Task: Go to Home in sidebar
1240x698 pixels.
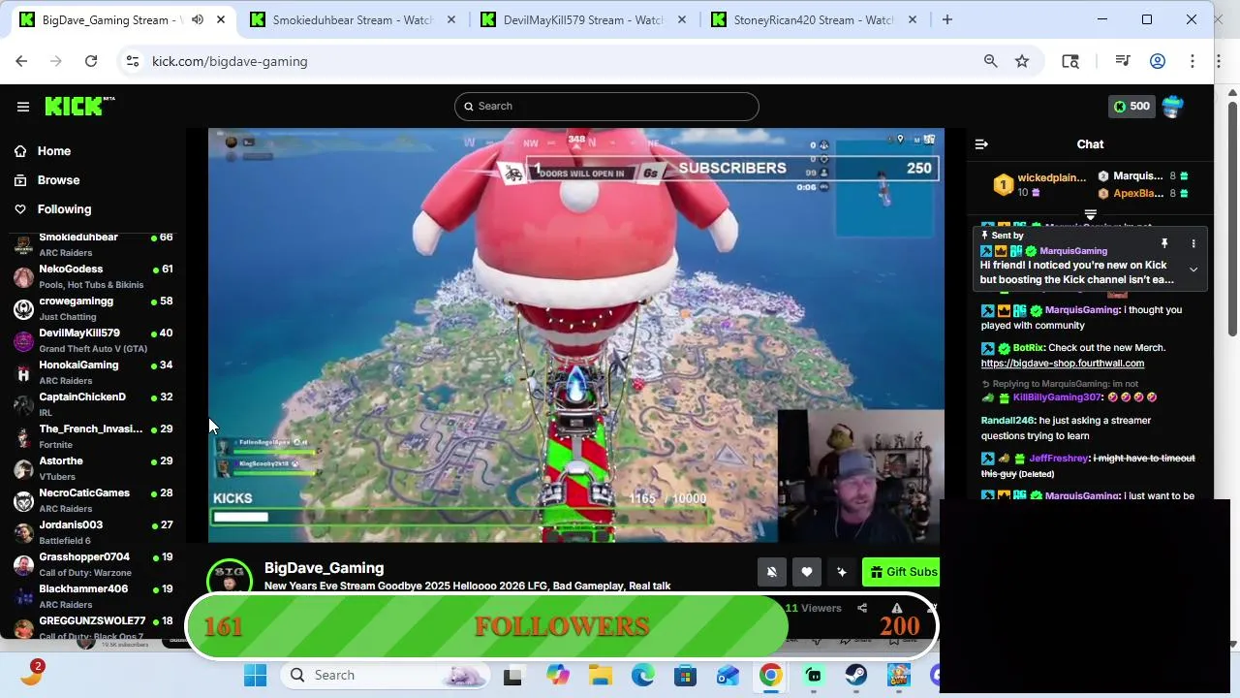Action: 43,151
